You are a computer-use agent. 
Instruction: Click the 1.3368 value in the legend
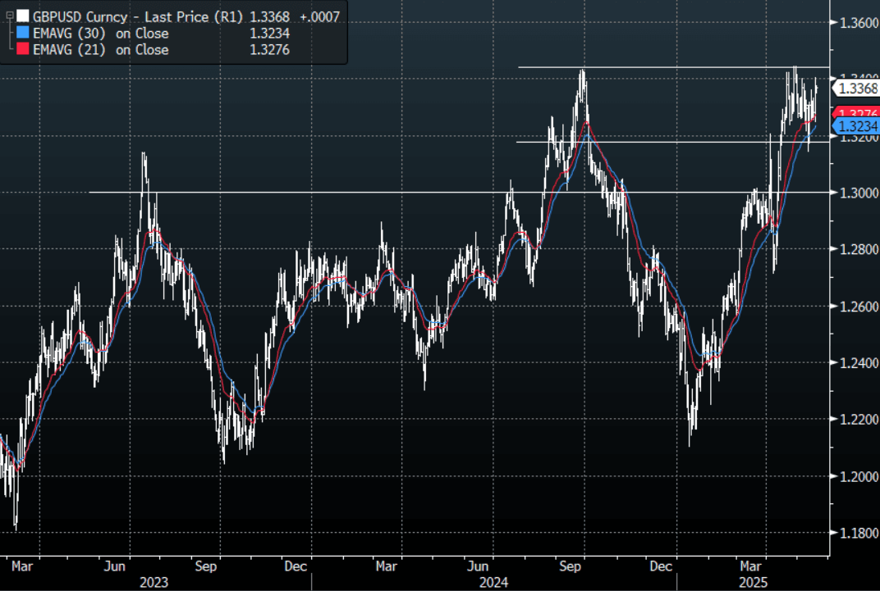269,16
